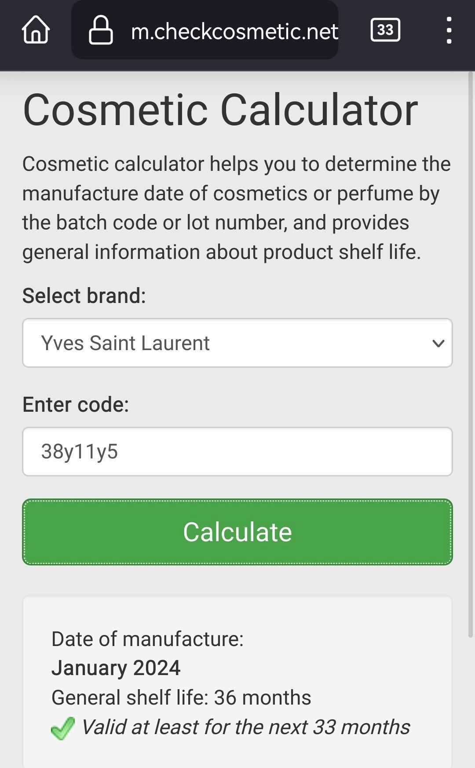Click the January 2024 manufacture date result
The height and width of the screenshot is (768, 475).
click(116, 668)
